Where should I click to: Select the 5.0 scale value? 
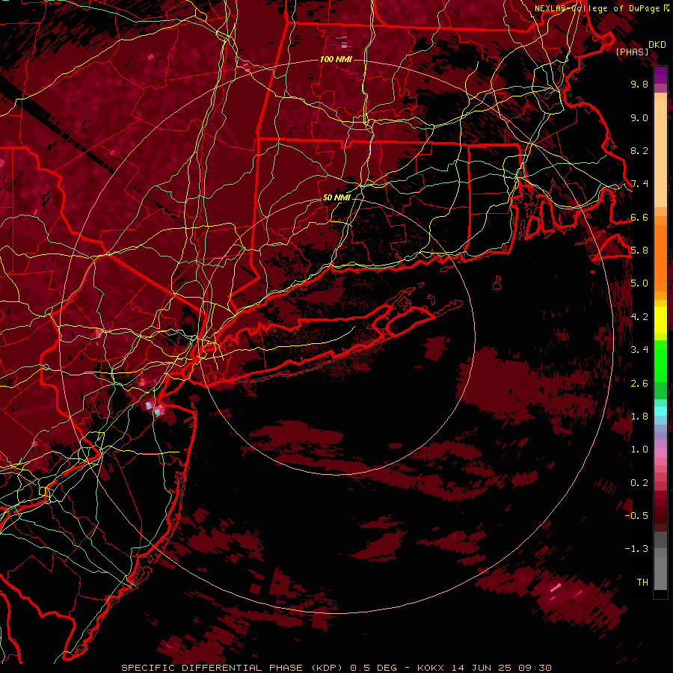click(x=639, y=283)
